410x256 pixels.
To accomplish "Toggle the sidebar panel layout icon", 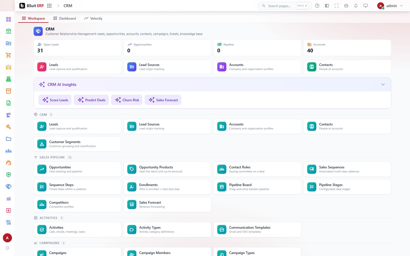I will (x=327, y=6).
